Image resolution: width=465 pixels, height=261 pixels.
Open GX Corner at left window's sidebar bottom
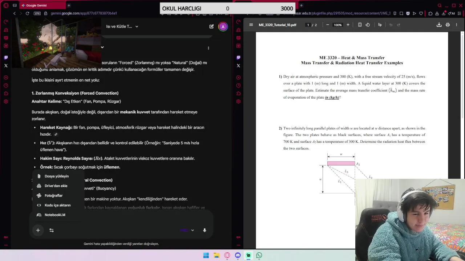click(x=6, y=237)
